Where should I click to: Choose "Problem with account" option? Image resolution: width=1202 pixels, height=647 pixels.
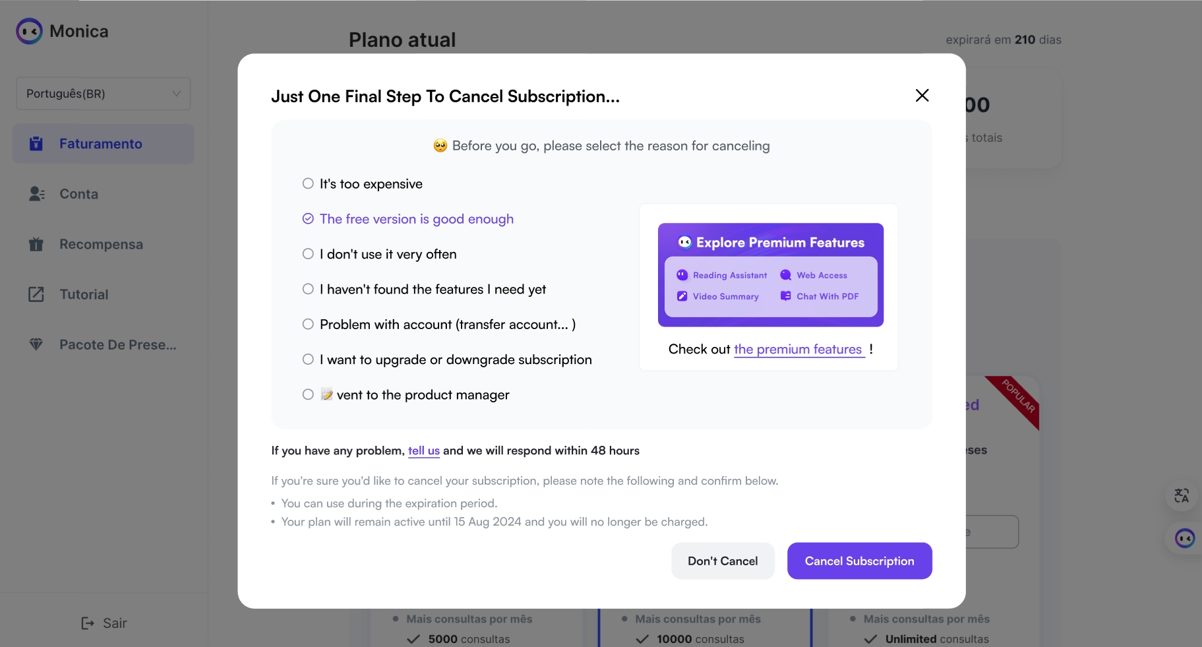click(439, 324)
